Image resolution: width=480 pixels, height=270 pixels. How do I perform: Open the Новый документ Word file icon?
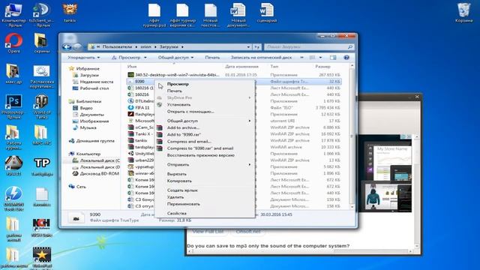238,14
